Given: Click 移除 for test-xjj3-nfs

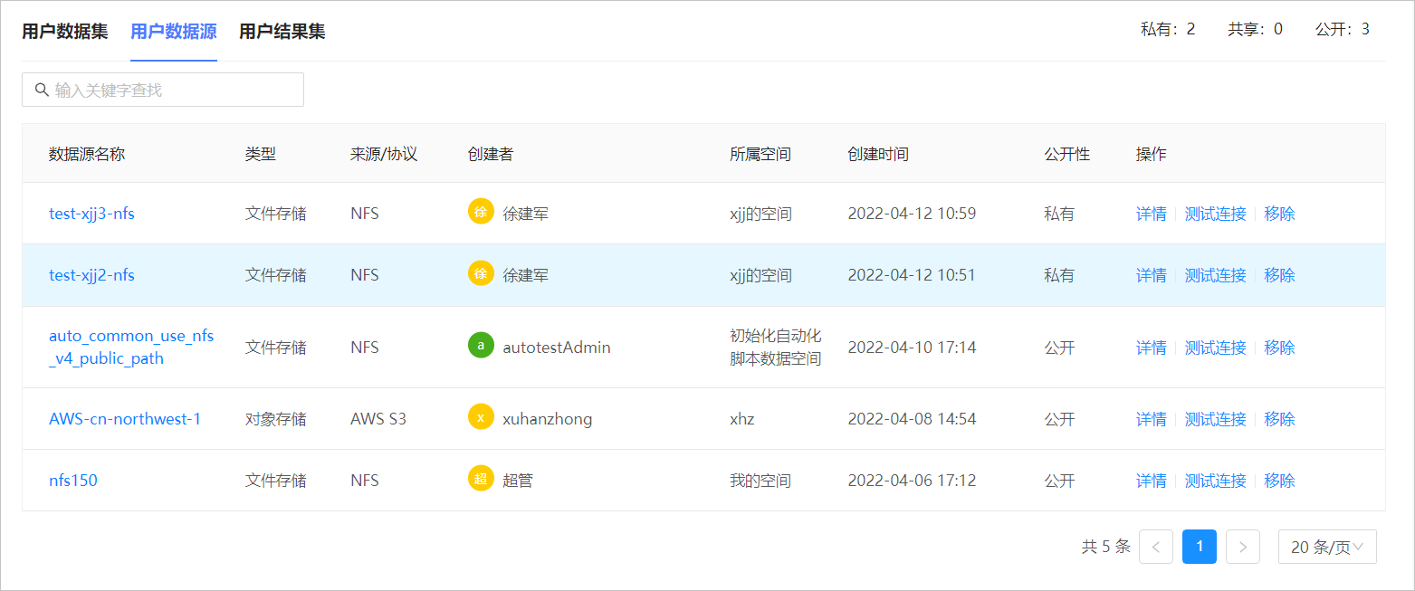Looking at the screenshot, I should point(1280,214).
